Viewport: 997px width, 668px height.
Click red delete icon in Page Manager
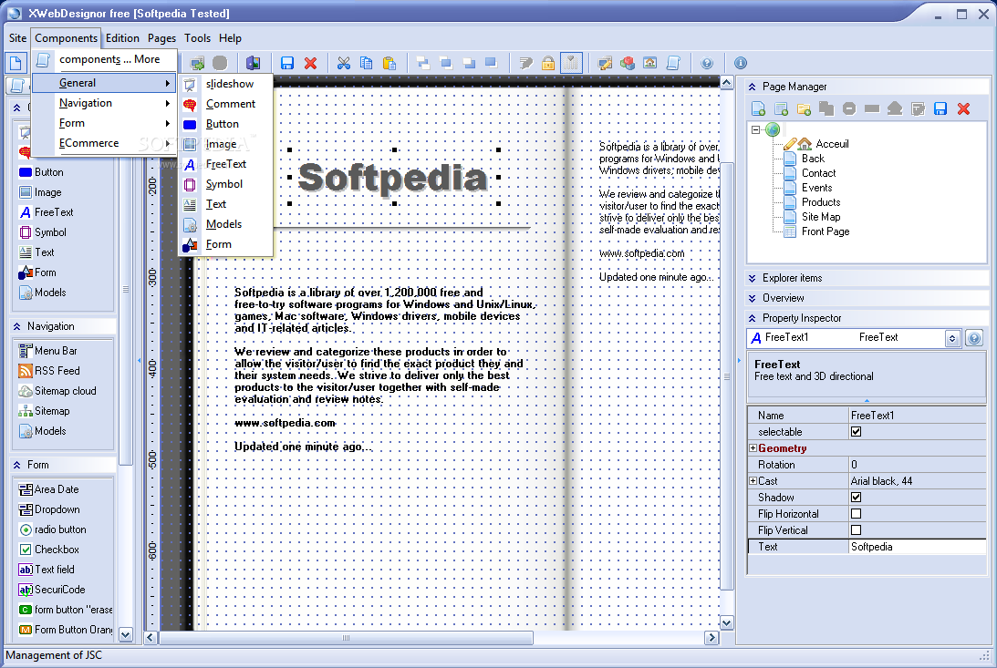963,108
